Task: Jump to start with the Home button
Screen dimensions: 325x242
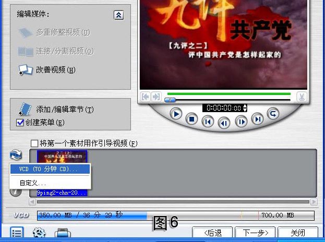Action: tap(208, 122)
